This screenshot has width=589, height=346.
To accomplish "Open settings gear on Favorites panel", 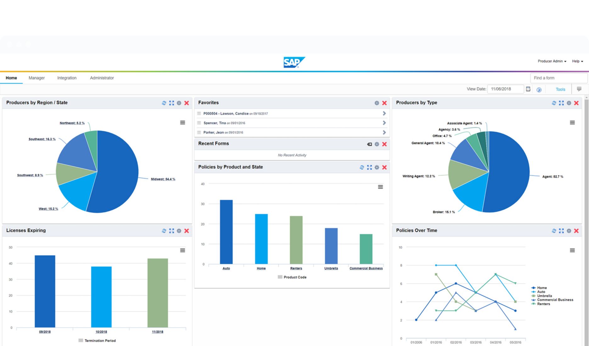I will click(376, 103).
